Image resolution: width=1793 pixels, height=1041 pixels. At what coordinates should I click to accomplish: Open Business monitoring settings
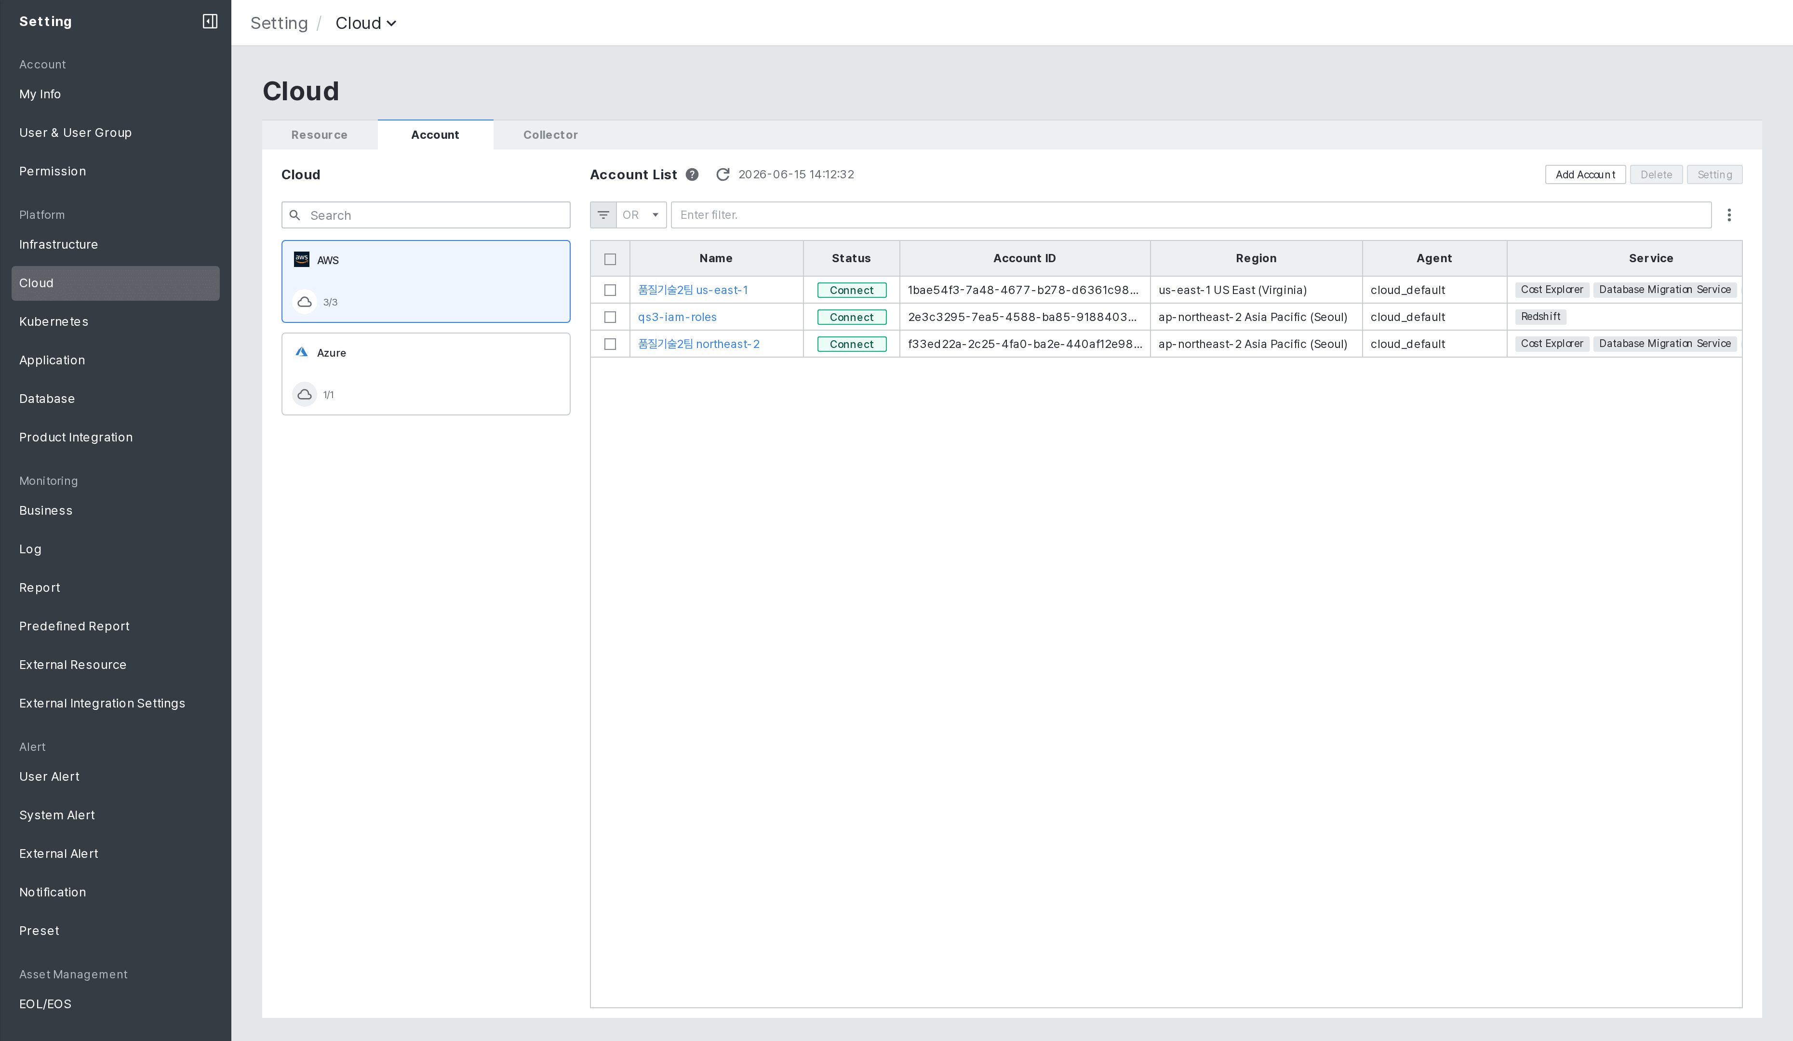115,510
